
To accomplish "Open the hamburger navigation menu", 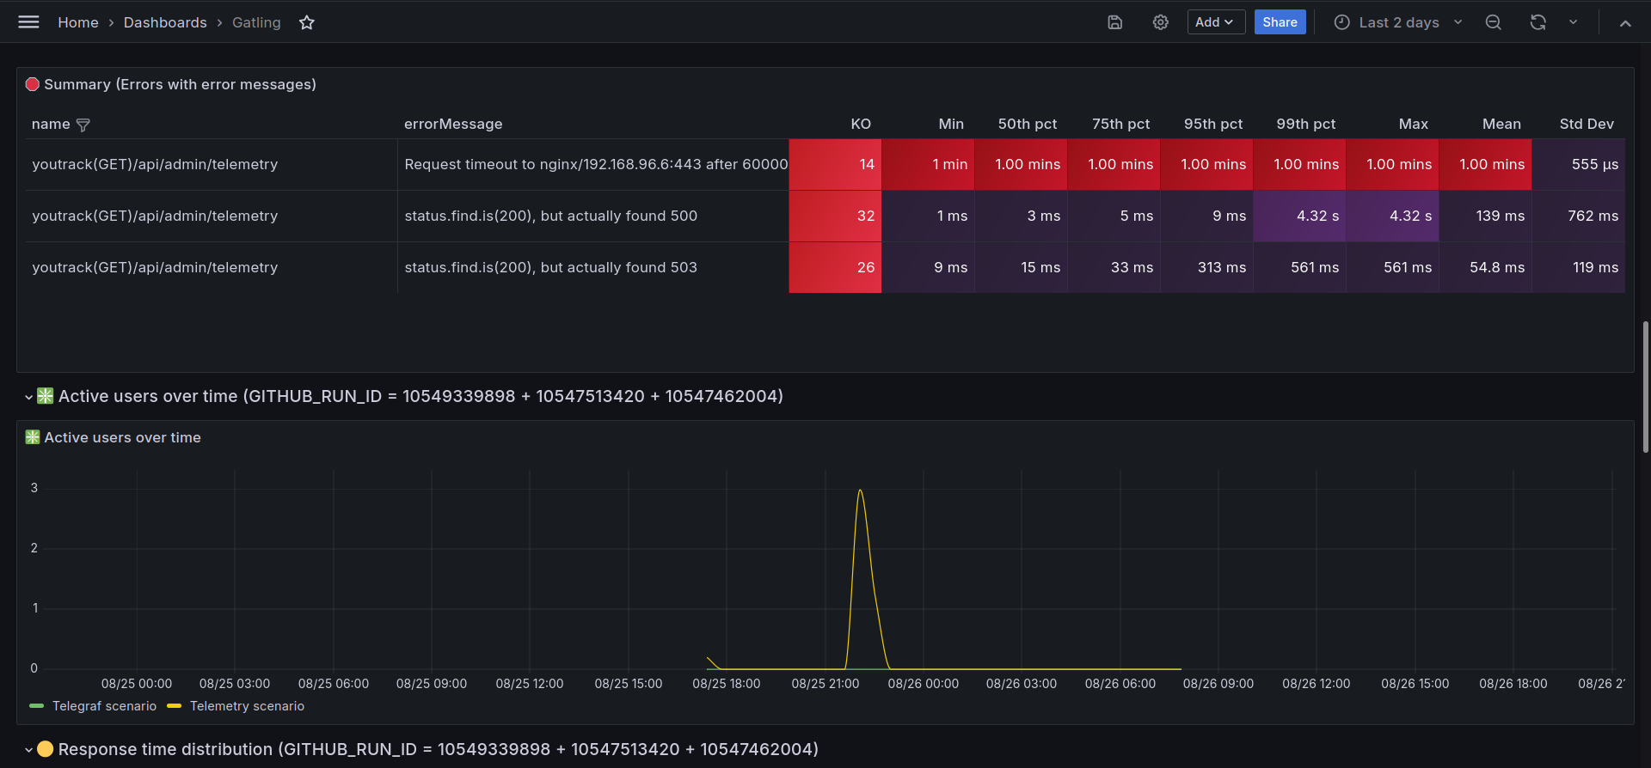I will (x=28, y=22).
